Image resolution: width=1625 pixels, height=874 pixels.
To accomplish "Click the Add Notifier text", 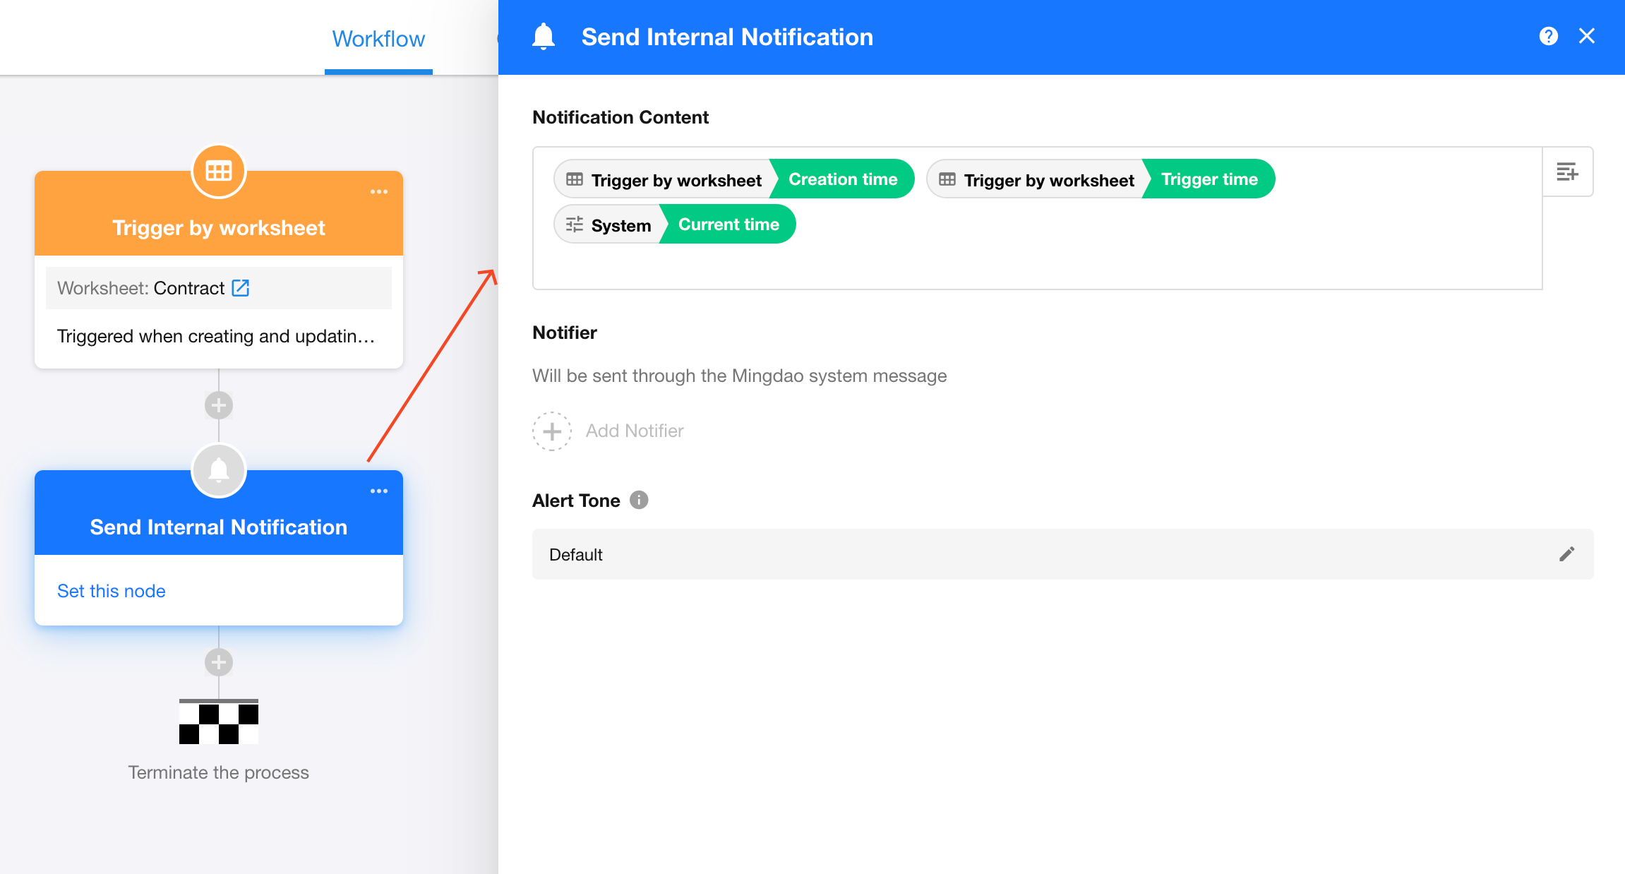I will point(634,431).
